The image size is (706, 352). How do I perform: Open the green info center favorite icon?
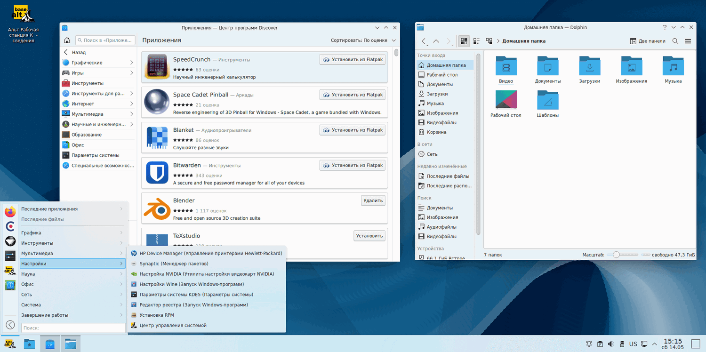tap(10, 285)
